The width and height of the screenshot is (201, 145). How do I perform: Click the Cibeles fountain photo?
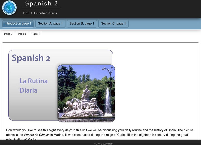(86, 93)
